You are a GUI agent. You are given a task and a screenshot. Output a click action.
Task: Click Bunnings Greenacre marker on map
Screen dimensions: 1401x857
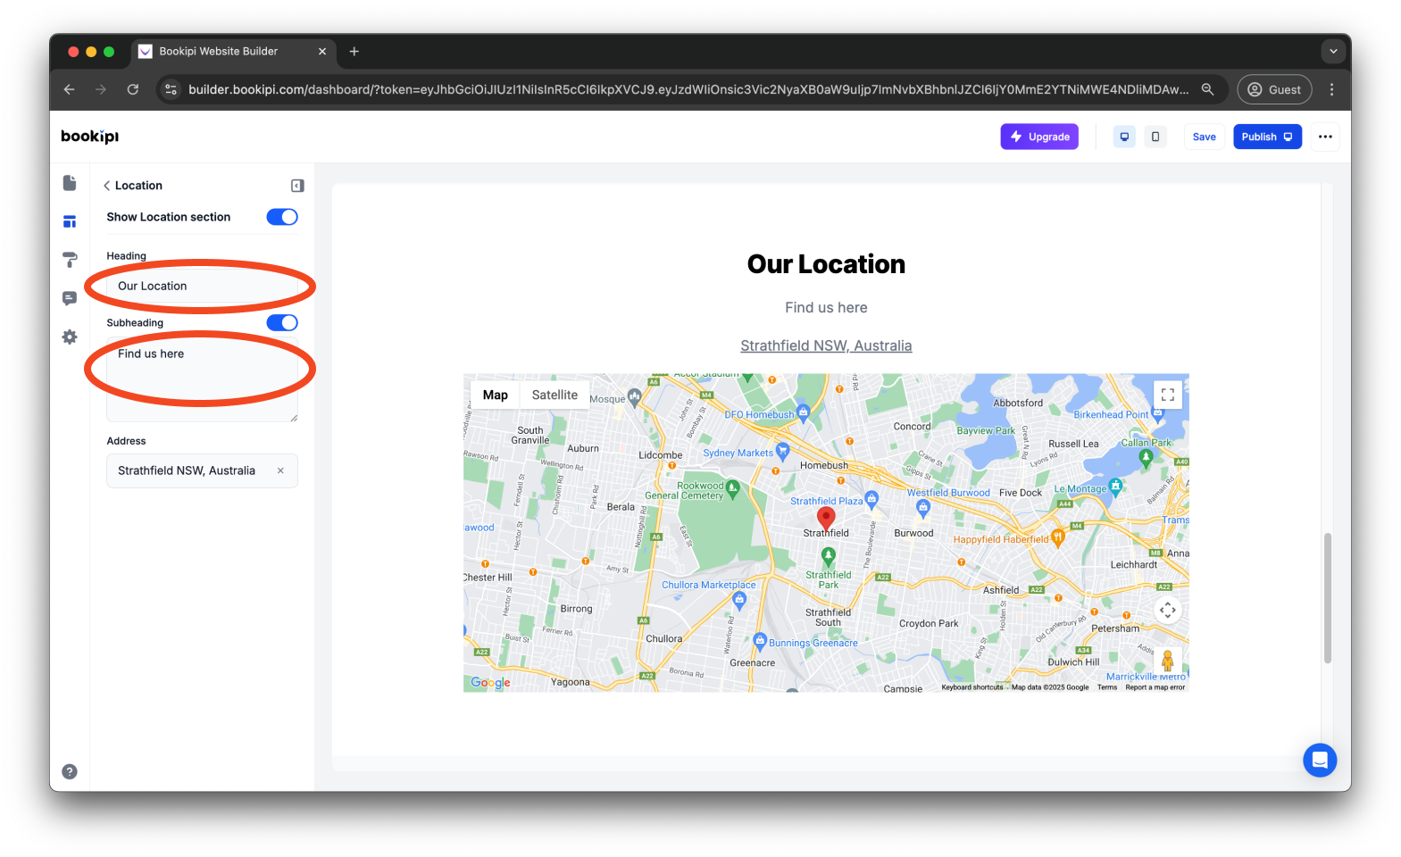760,640
